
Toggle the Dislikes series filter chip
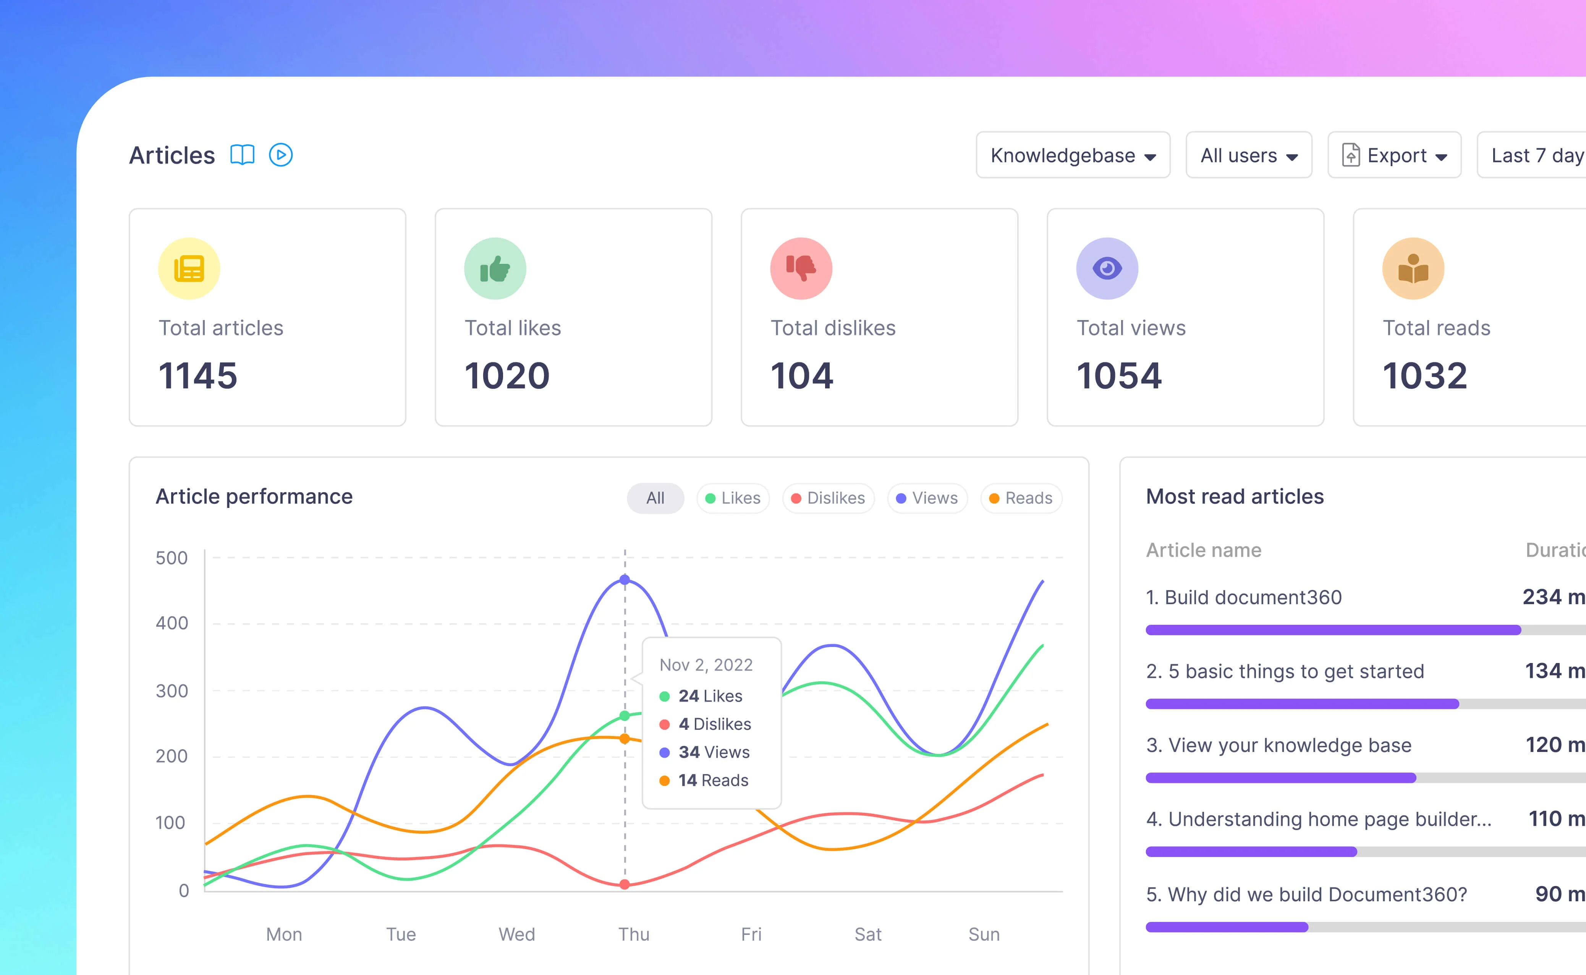[x=828, y=498]
